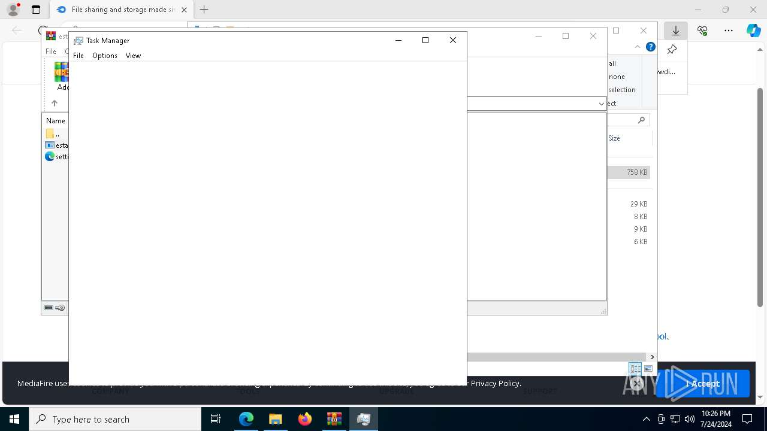Image resolution: width=767 pixels, height=431 pixels.
Task: Click the taskbar search box
Action: [115, 419]
